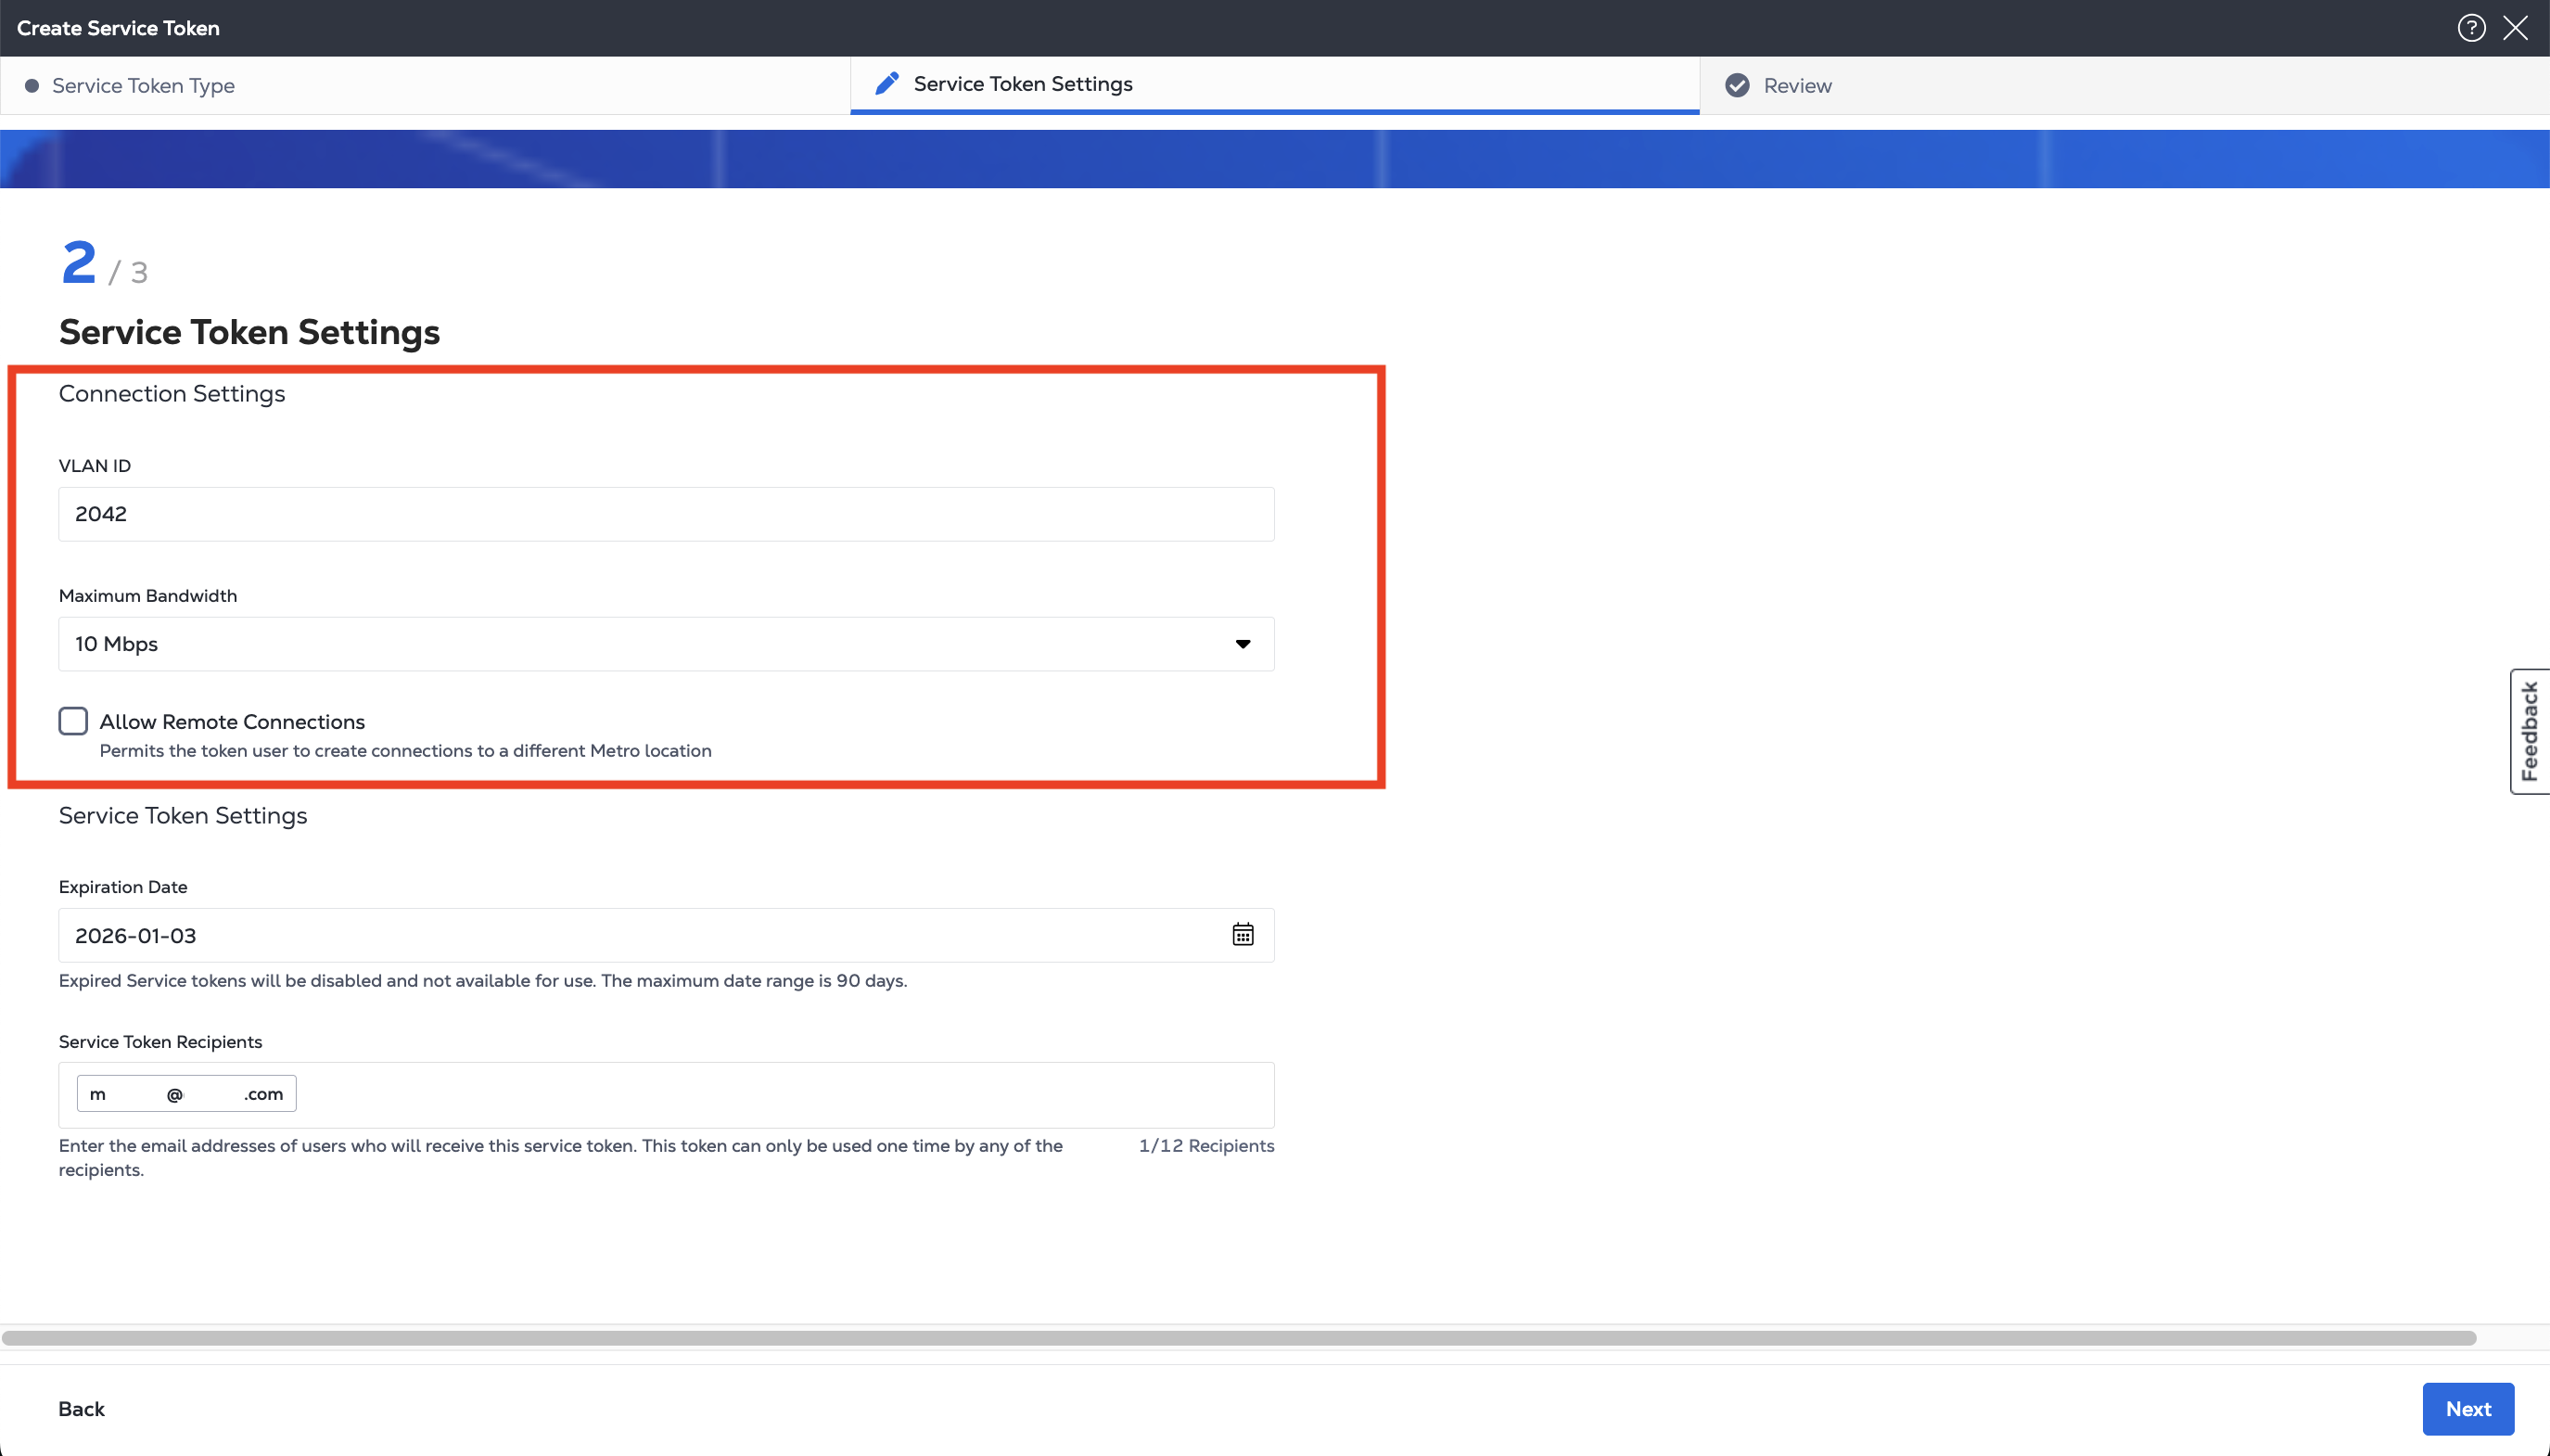Click the Expiration Date text field
2550x1456 pixels.
640,936
